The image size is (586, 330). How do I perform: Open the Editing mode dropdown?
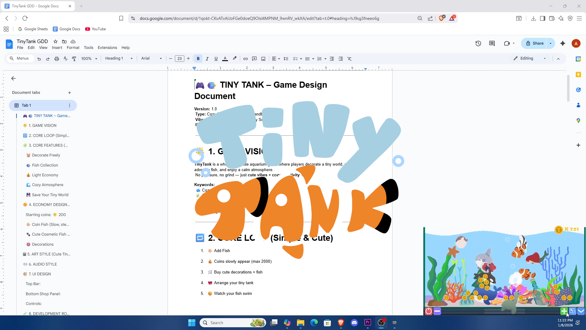coord(530,58)
